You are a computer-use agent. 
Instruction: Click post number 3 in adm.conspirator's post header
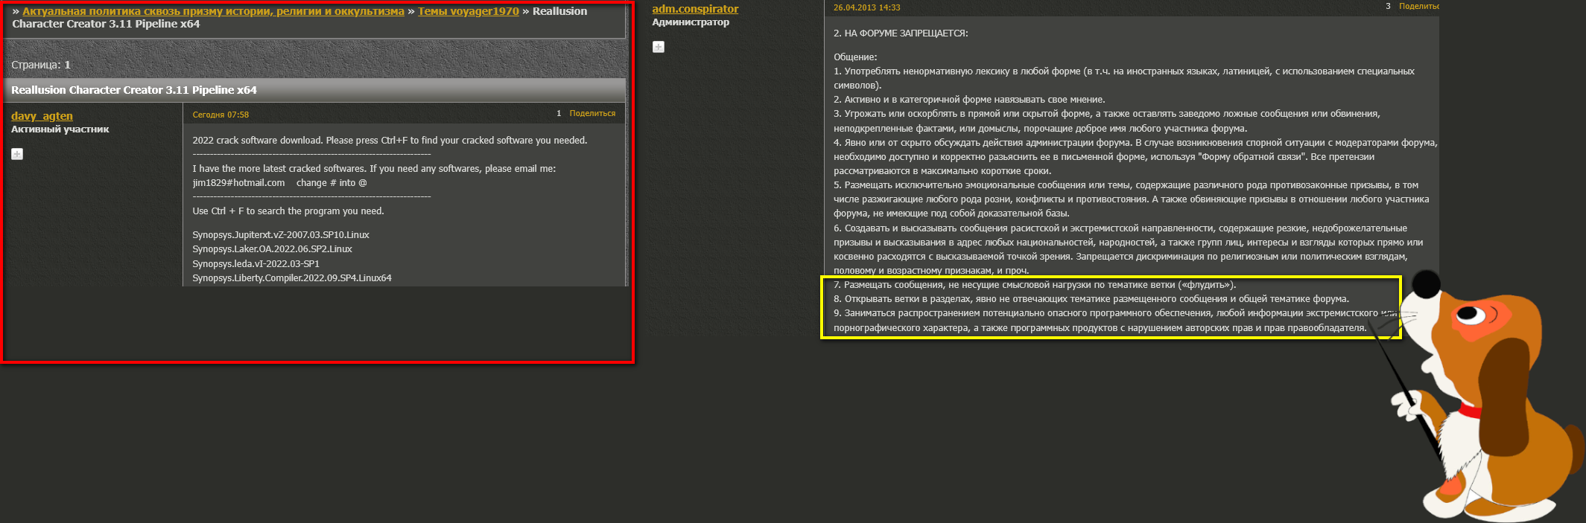pyautogui.click(x=1388, y=6)
